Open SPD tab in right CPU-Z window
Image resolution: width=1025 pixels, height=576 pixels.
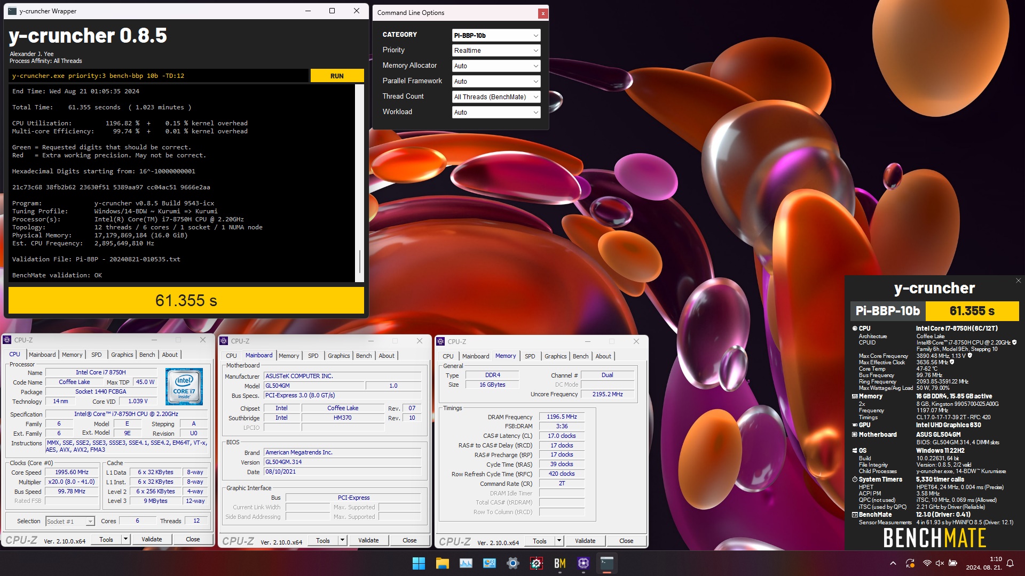pyautogui.click(x=530, y=356)
